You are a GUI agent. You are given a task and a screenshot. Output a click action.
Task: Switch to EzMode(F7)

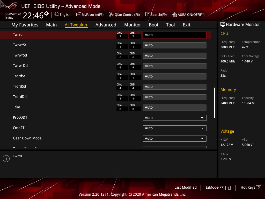pos(218,188)
